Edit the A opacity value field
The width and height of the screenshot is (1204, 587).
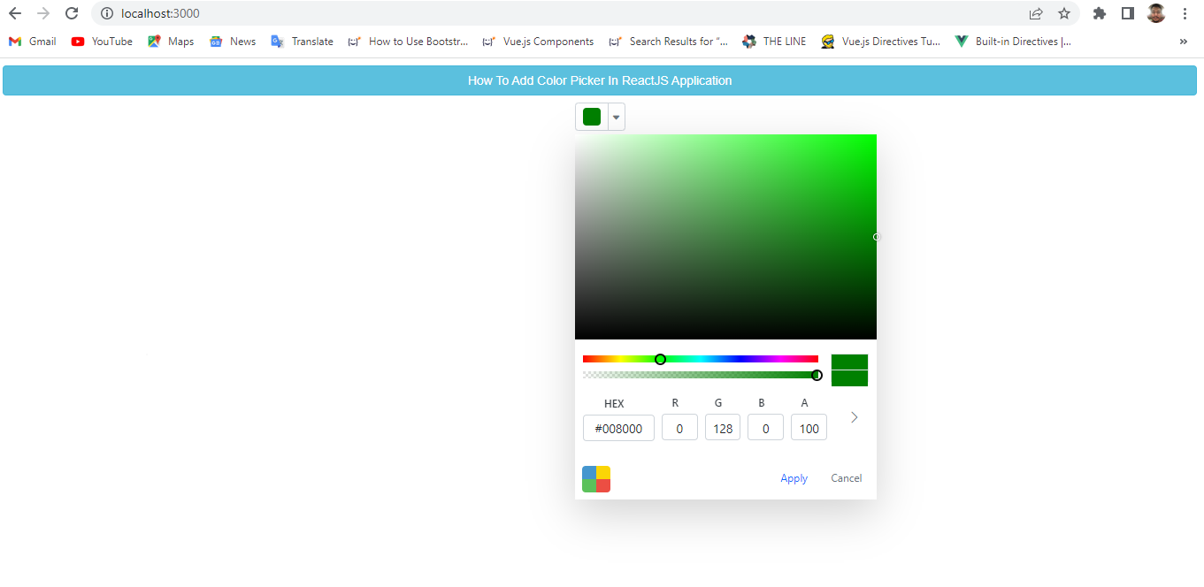pyautogui.click(x=809, y=428)
